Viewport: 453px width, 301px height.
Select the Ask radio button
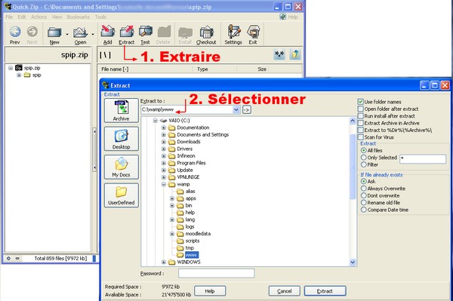(364, 182)
